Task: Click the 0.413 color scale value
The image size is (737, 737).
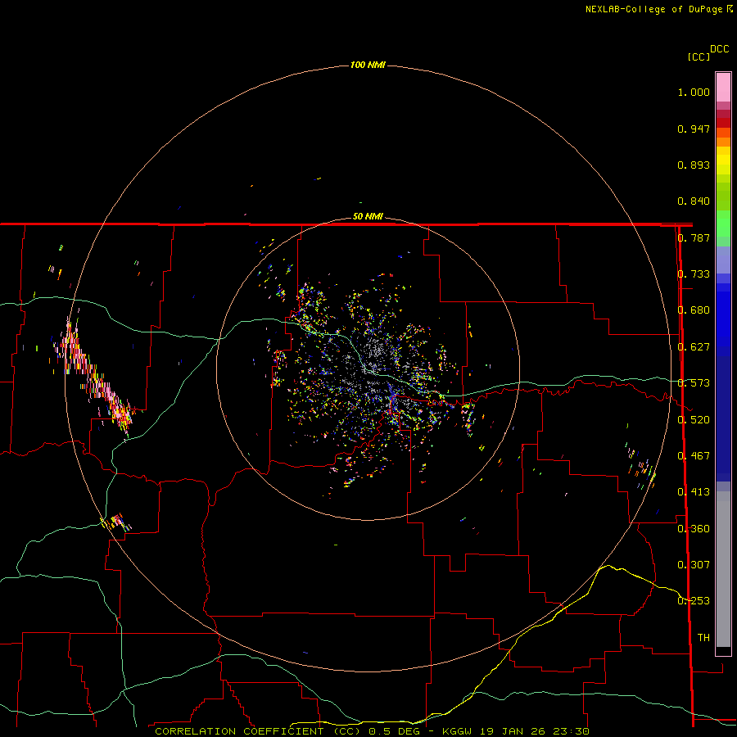Action: tap(694, 492)
